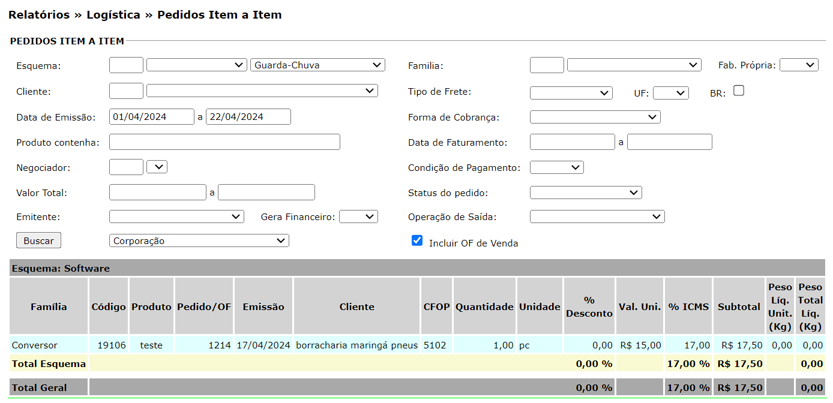This screenshot has height=403, width=833.
Task: Select the UF dropdown
Action: click(670, 93)
